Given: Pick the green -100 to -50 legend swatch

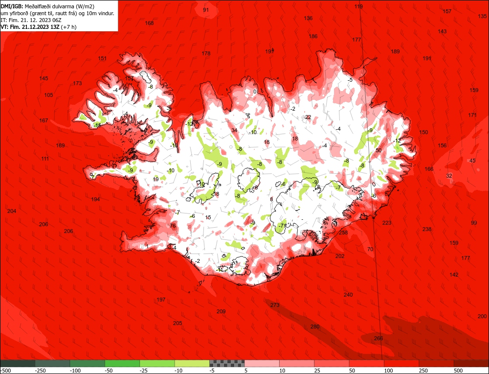Looking at the screenshot, I should pyautogui.click(x=88, y=363).
